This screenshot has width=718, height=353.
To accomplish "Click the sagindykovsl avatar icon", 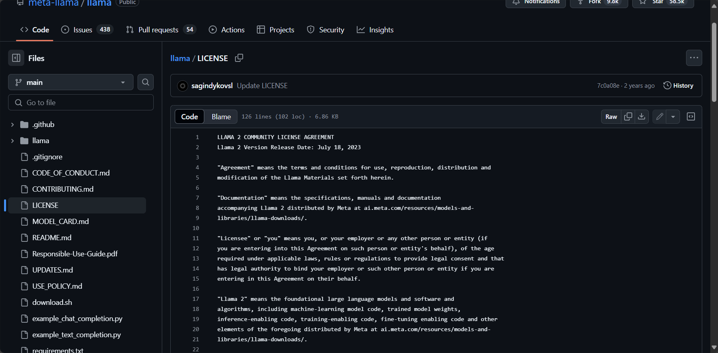I will (x=183, y=86).
